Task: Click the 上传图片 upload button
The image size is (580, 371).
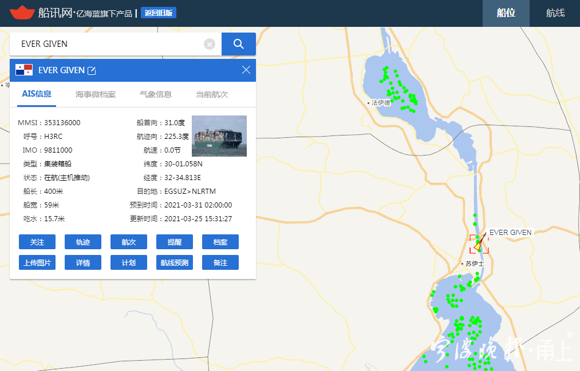Action: pyautogui.click(x=37, y=262)
